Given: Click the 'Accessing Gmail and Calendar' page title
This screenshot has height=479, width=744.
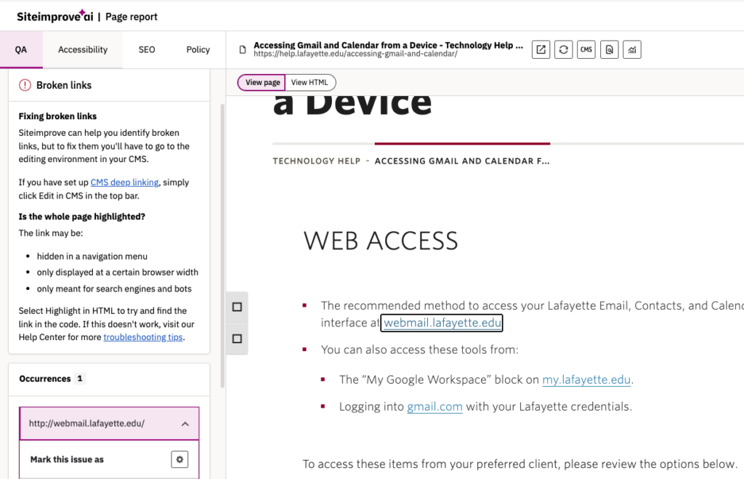Looking at the screenshot, I should [388, 45].
